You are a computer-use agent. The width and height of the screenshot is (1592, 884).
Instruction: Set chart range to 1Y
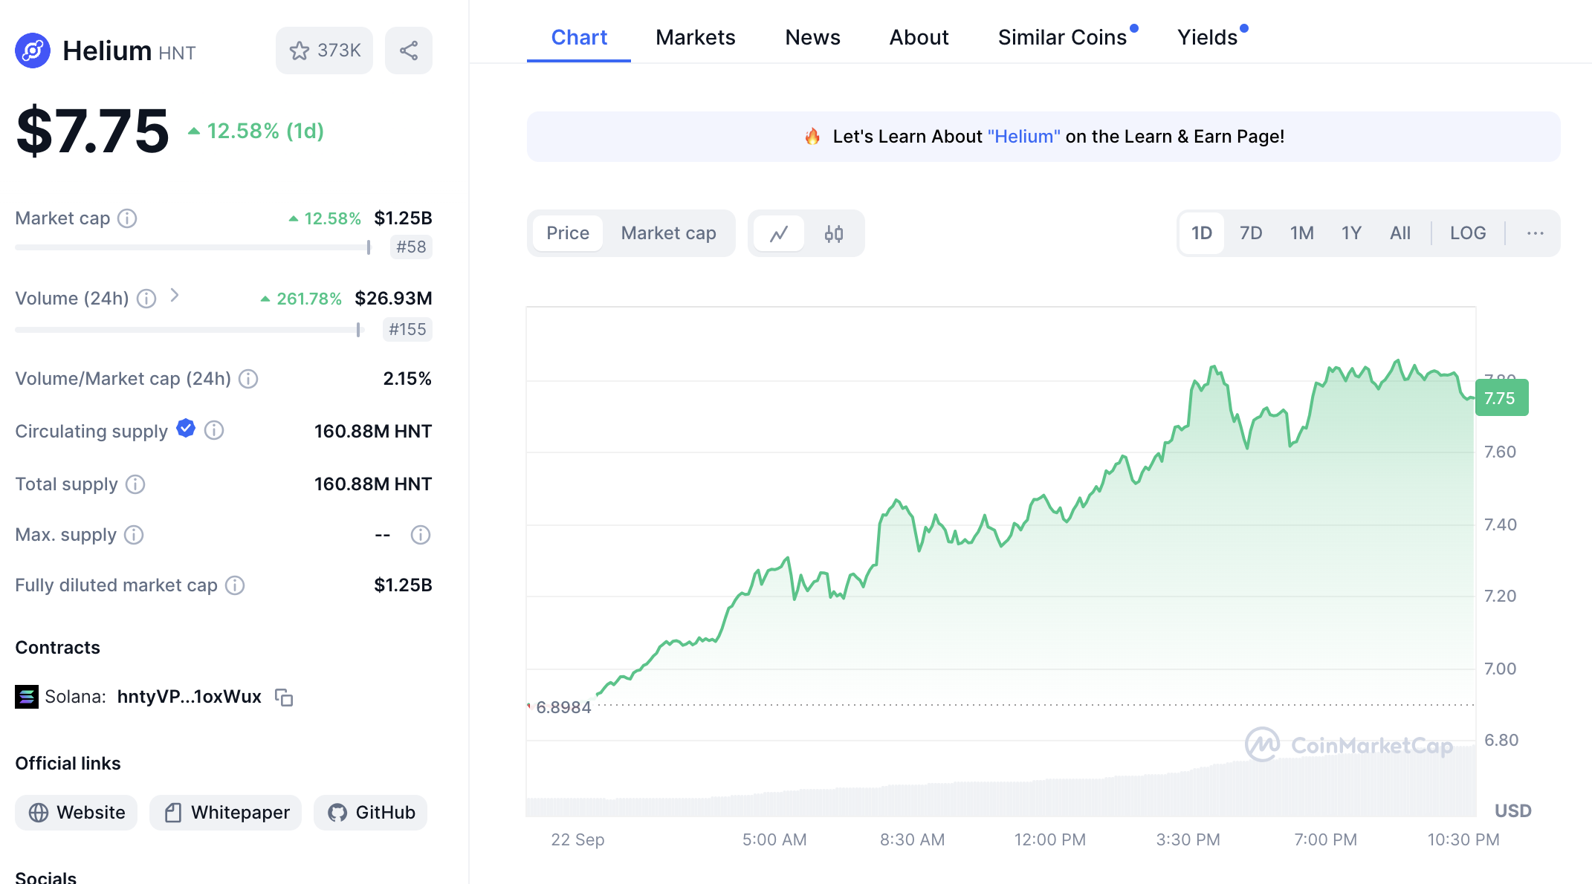point(1351,233)
